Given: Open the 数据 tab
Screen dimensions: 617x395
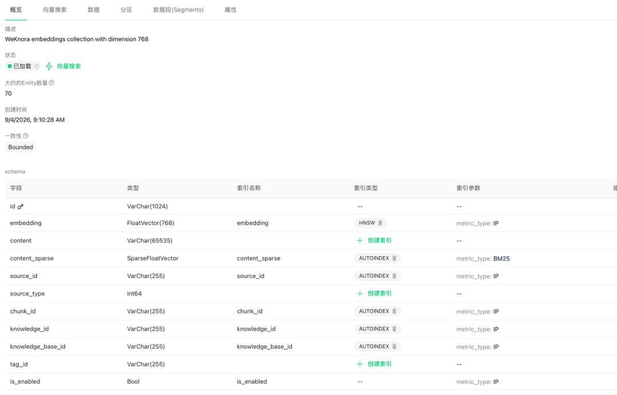Looking at the screenshot, I should 94,10.
